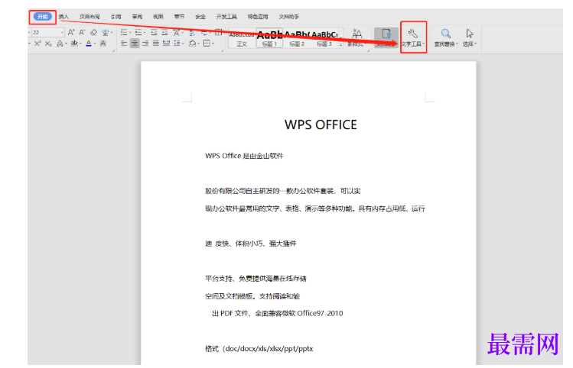Apply superscript formatting
The height and width of the screenshot is (368, 573).
[37, 44]
